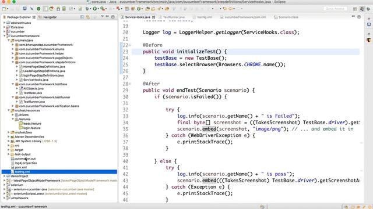The width and height of the screenshot is (373, 209).
Task: Select the highlighted testNg.xml tree item
Action: pyautogui.click(x=59, y=172)
